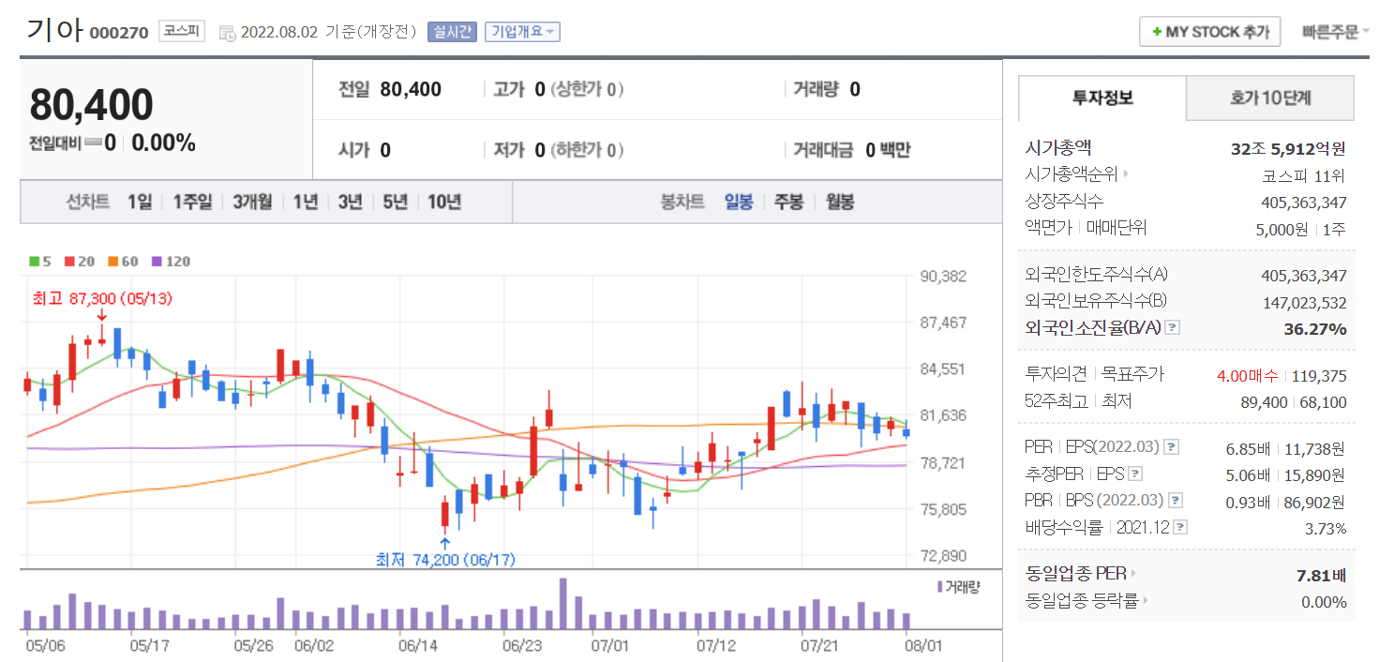The image size is (1379, 662).
Task: Click the 외국인보유주식수(B) value 147,023,532
Action: pyautogui.click(x=1304, y=302)
